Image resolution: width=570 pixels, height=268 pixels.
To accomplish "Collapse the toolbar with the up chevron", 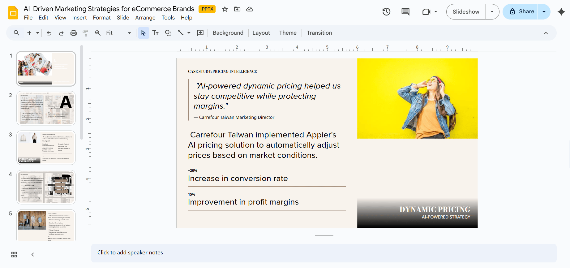I will pos(546,33).
